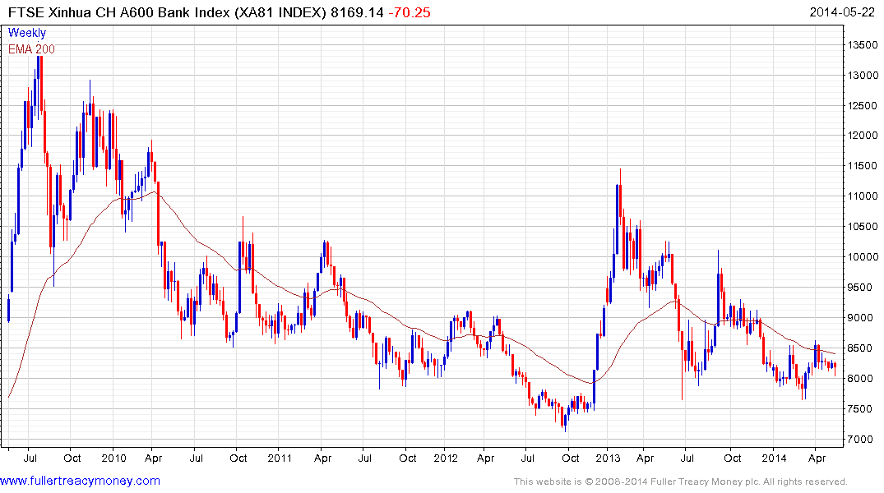Click the 7000 price axis label
Screen dimensions: 884x493
860,440
